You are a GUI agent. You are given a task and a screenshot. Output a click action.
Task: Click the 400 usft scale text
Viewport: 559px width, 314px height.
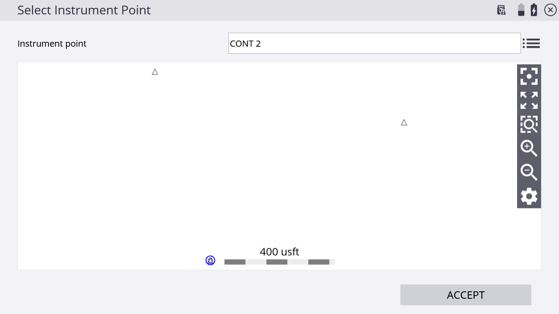pyautogui.click(x=279, y=252)
